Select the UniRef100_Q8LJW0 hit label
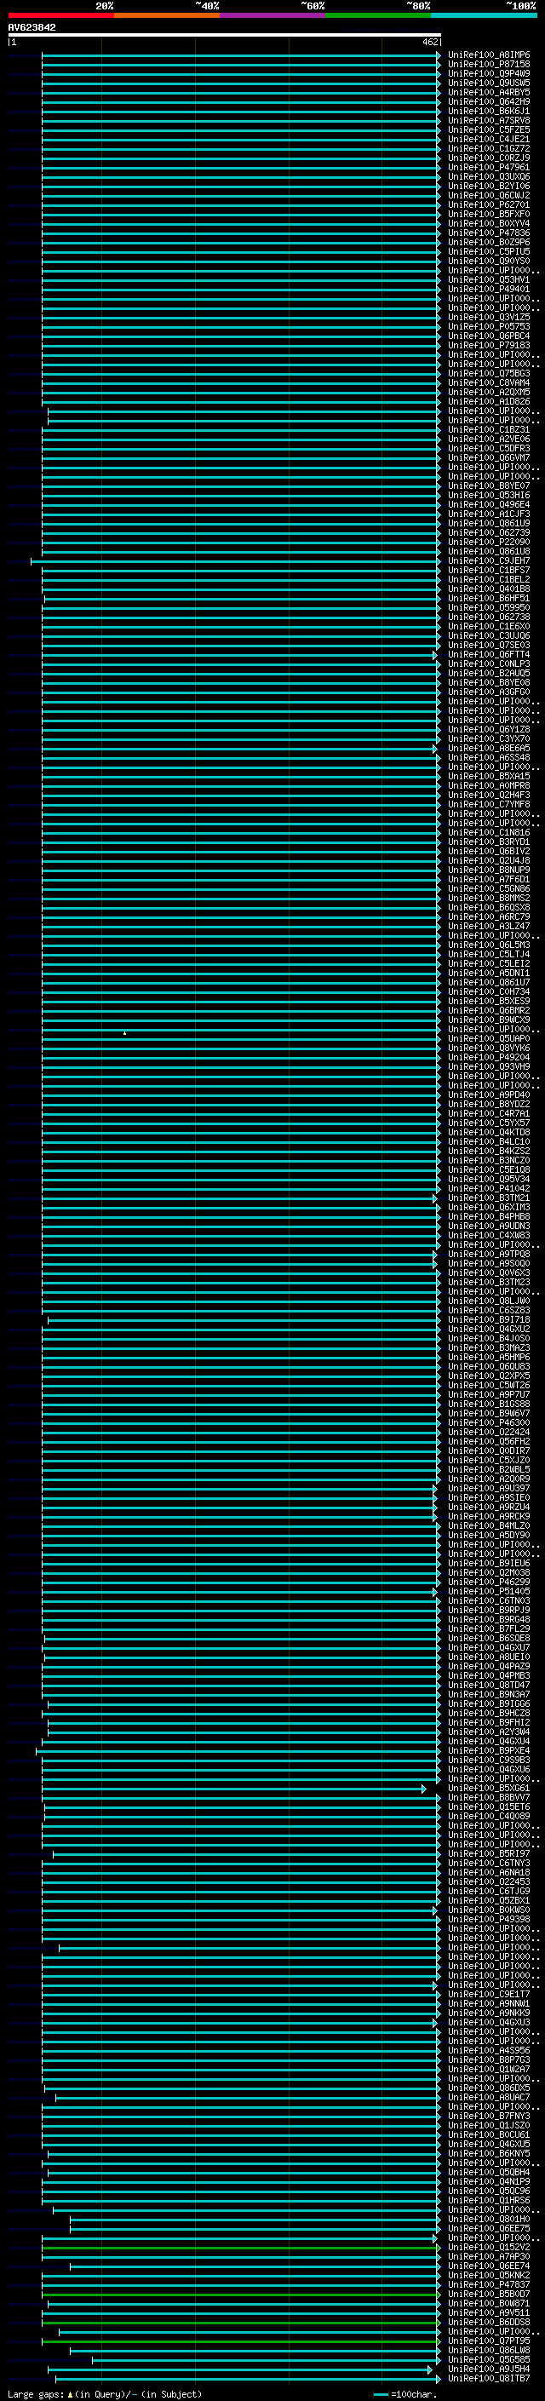545x2401 pixels. pos(489,1301)
